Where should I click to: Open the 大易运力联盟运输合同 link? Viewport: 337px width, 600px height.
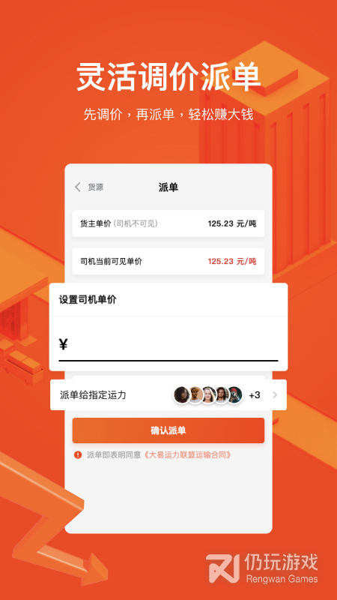(188, 454)
